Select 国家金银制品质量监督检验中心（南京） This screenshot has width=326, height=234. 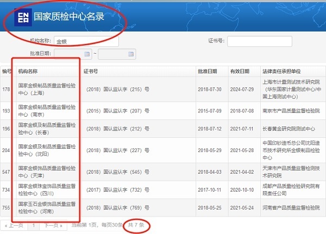47,111
